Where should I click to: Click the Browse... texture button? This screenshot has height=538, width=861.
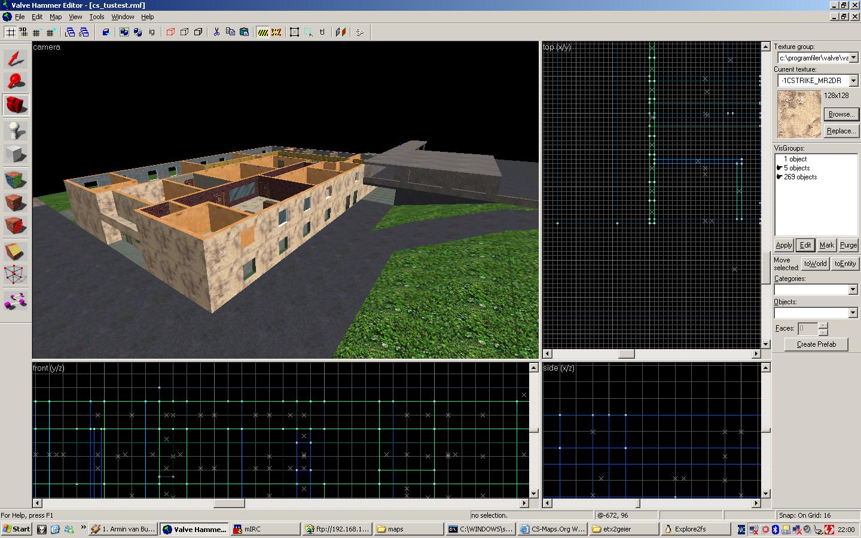(x=840, y=114)
